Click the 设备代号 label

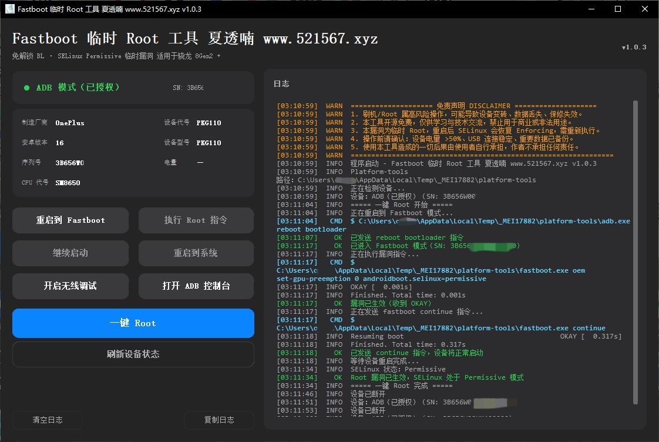pyautogui.click(x=177, y=122)
